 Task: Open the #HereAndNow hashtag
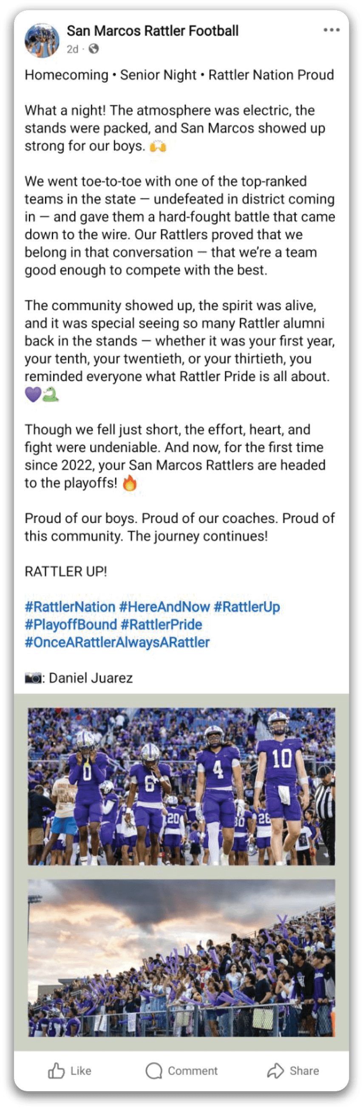[164, 606]
